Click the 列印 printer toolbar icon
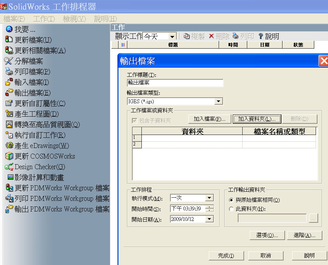This screenshot has width=328, height=265. click(236, 36)
